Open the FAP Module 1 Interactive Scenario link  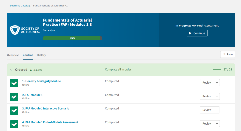coord(45,108)
